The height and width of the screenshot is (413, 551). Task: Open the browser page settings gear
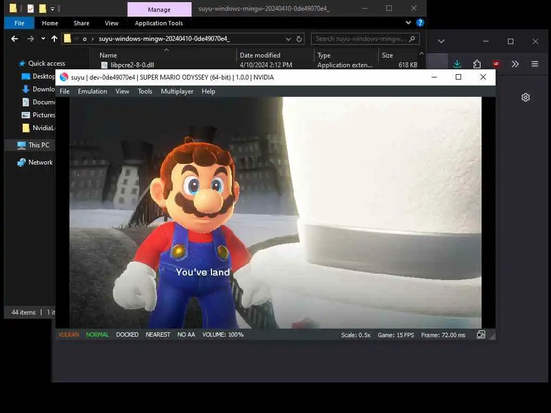[x=526, y=97]
